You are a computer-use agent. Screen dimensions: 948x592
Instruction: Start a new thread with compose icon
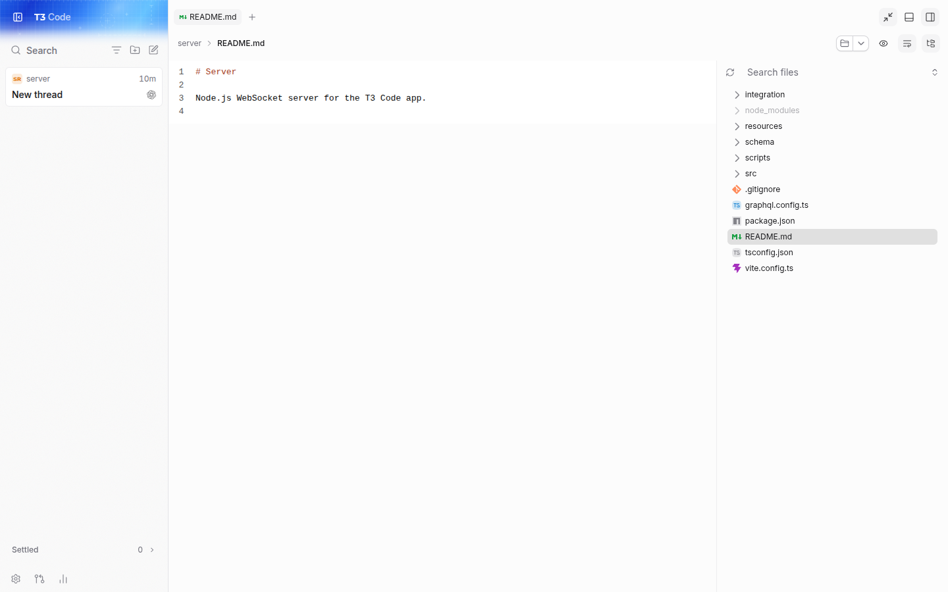point(153,50)
